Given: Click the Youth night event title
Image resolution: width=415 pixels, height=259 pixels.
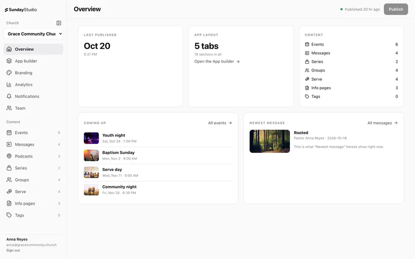Looking at the screenshot, I should tap(114, 135).
